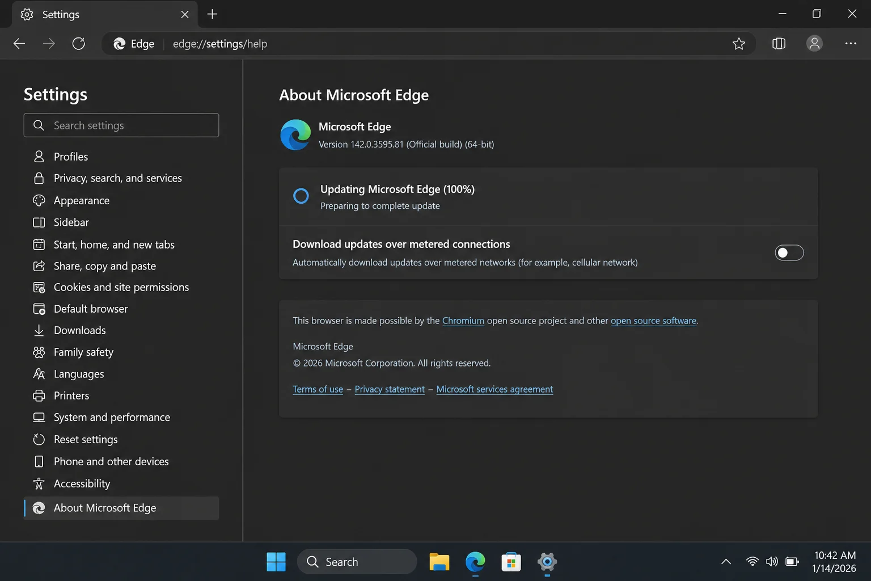Click the taskbar Search box
Image resolution: width=871 pixels, height=581 pixels.
click(x=357, y=562)
